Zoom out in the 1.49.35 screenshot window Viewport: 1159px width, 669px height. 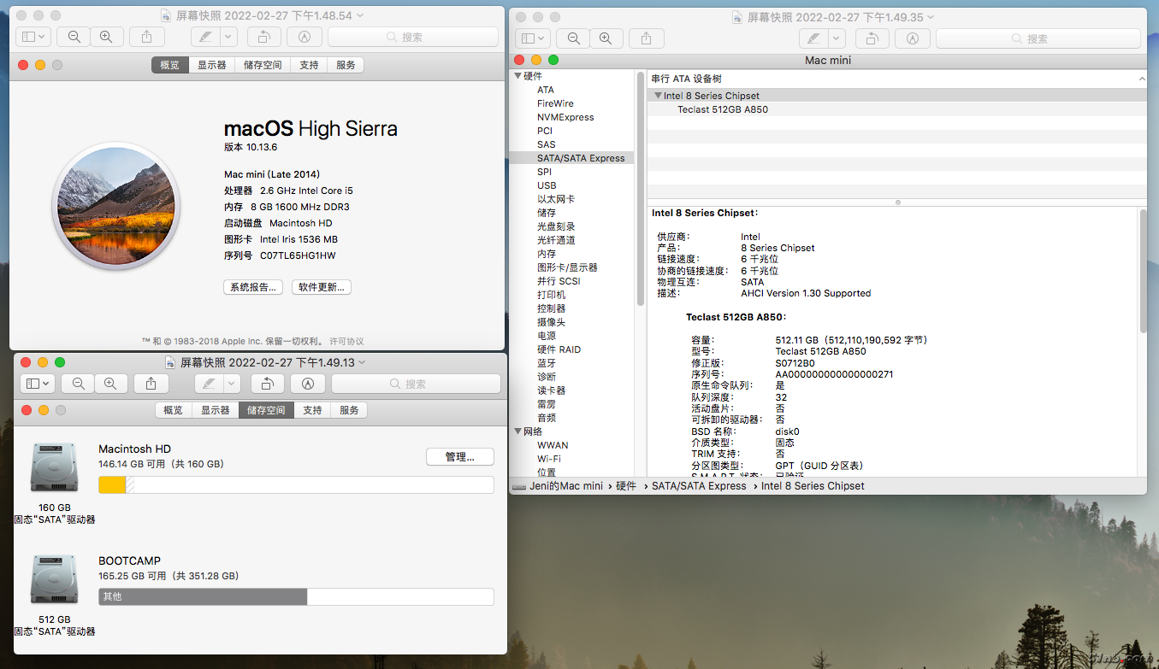(x=574, y=38)
